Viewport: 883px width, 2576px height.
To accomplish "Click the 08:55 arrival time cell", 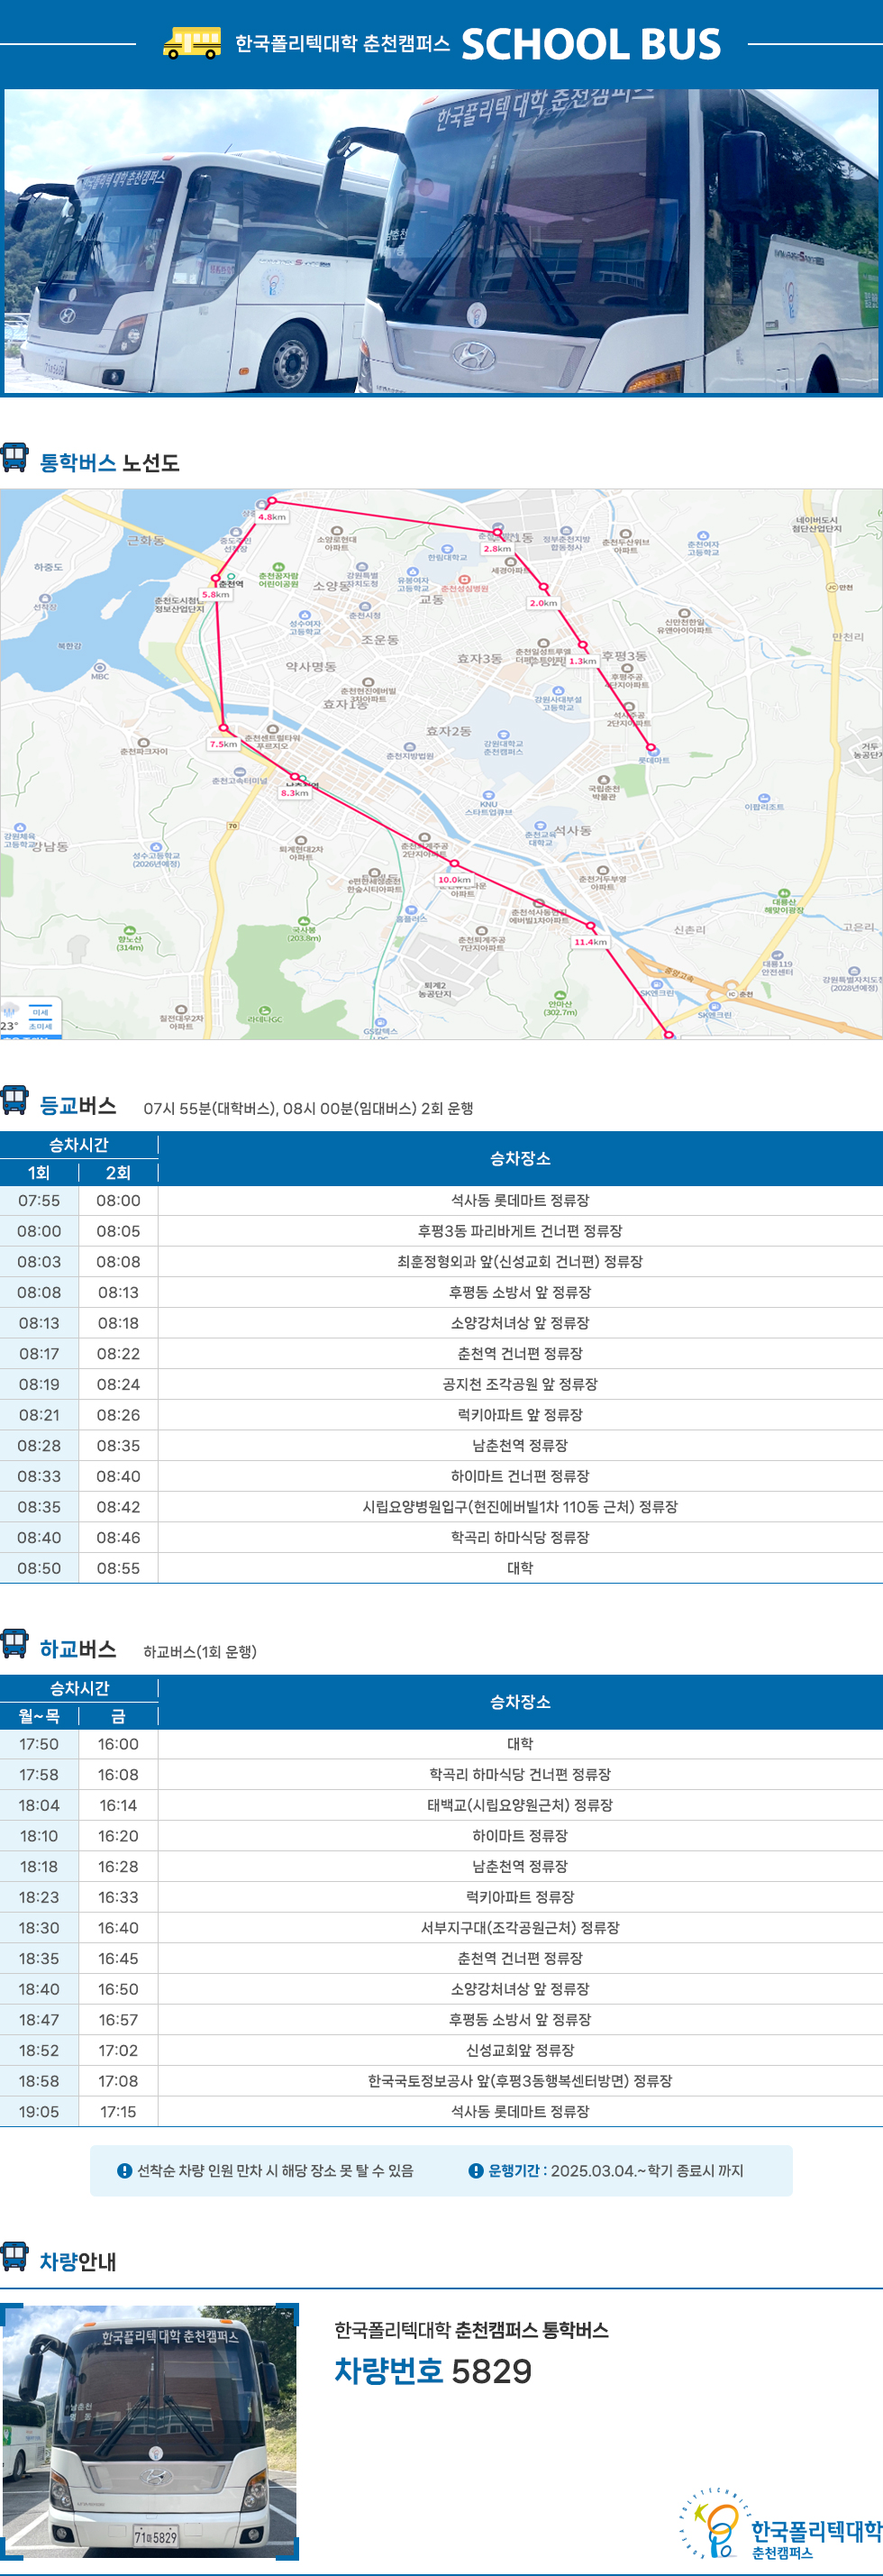I will (x=118, y=1568).
